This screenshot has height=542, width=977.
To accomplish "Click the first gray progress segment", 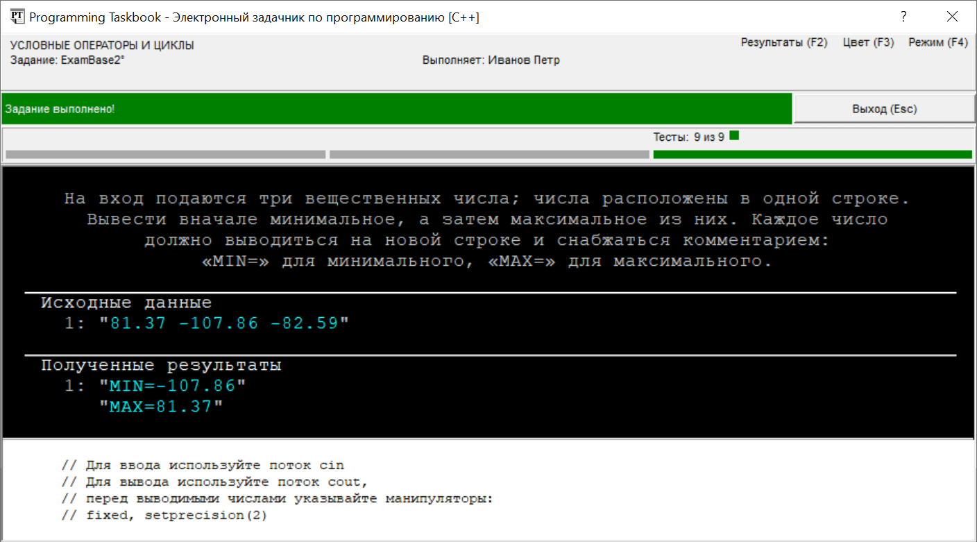I will (x=165, y=154).
